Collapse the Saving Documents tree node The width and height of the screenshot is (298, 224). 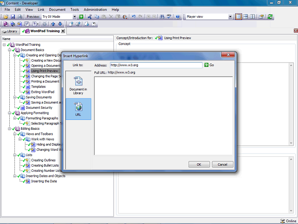[14, 97]
